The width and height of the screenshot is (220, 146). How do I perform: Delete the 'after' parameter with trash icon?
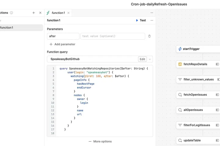[149, 36]
